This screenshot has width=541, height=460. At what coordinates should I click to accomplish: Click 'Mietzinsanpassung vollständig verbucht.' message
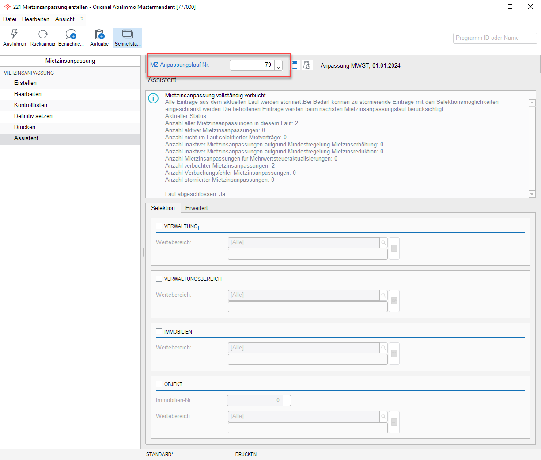216,95
